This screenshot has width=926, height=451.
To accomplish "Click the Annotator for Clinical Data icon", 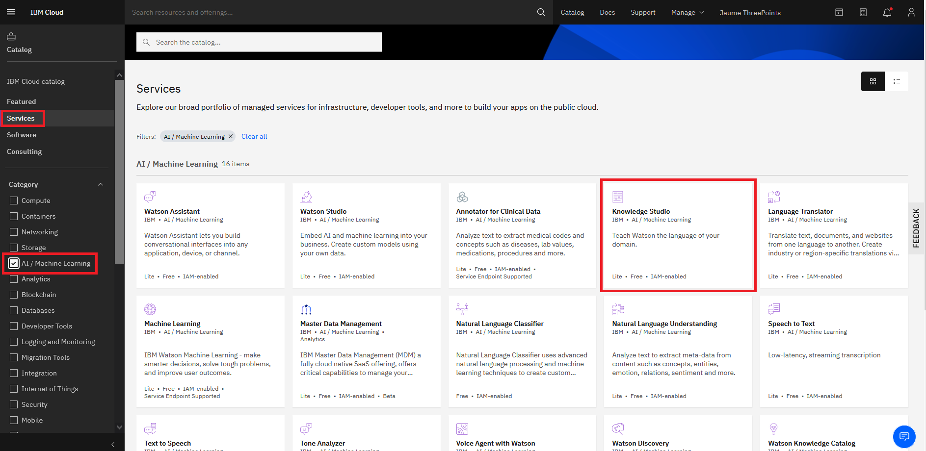I will pyautogui.click(x=462, y=197).
